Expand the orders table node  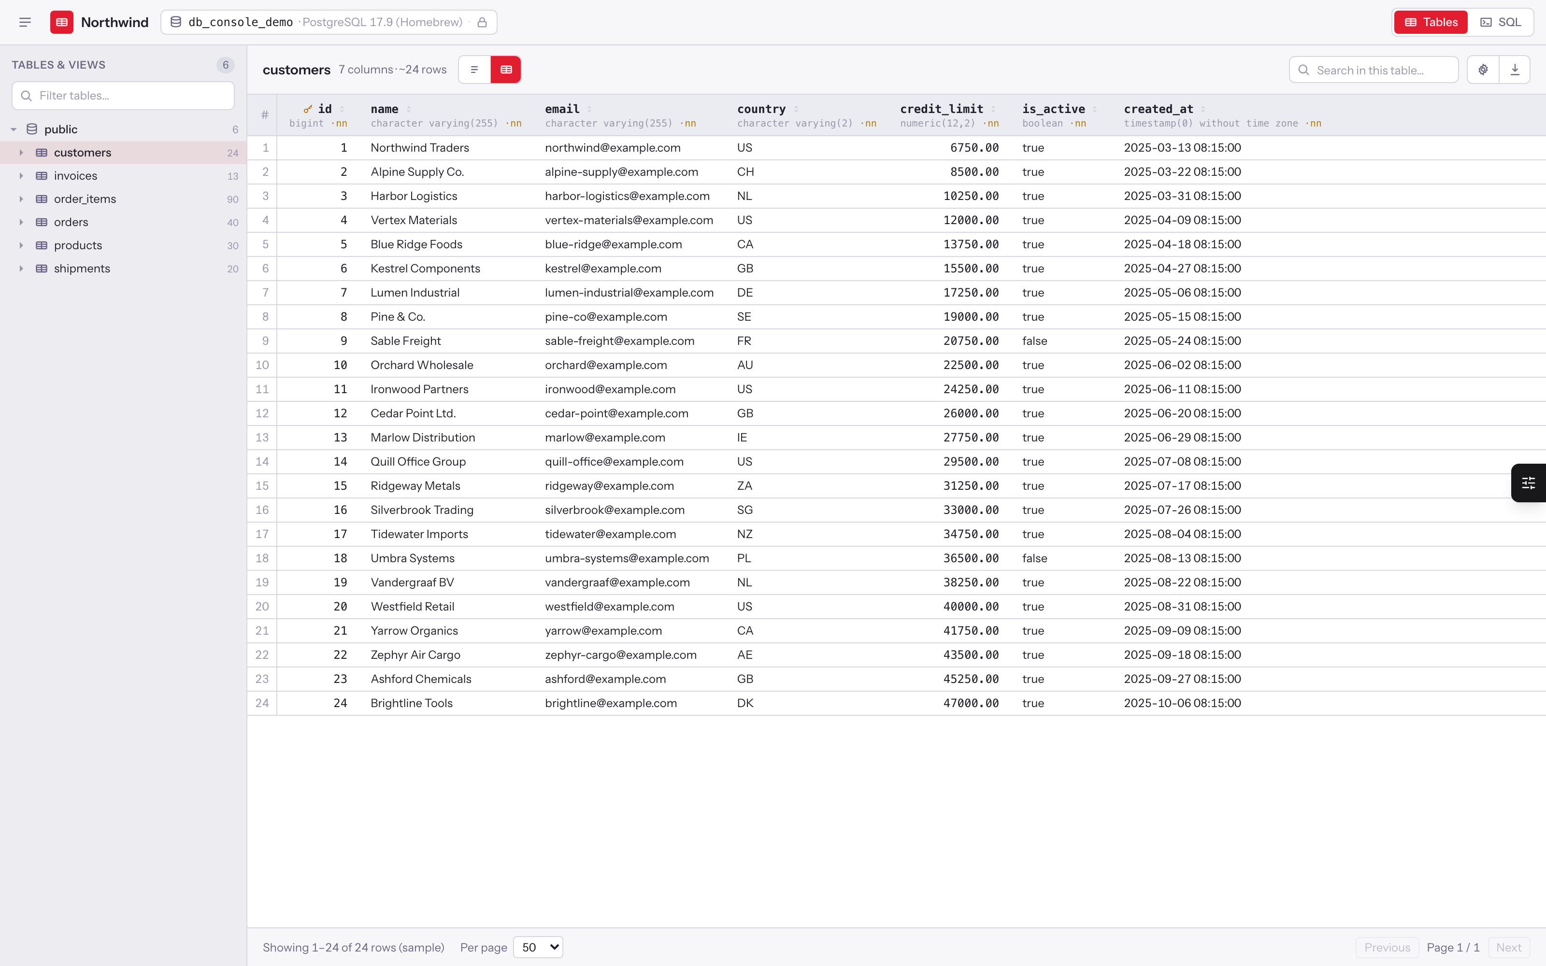pos(21,222)
